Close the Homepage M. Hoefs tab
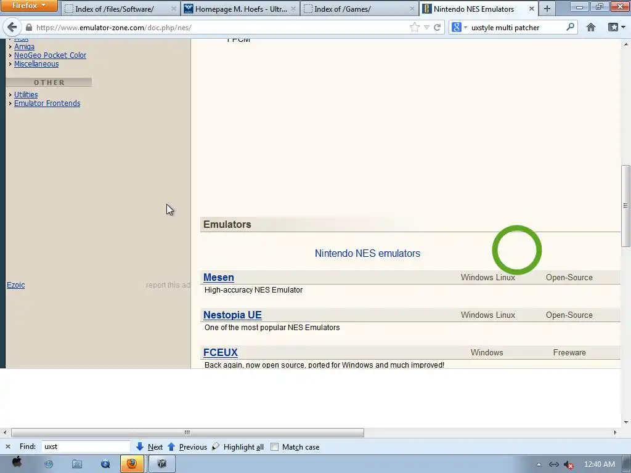631x473 pixels. click(x=293, y=9)
